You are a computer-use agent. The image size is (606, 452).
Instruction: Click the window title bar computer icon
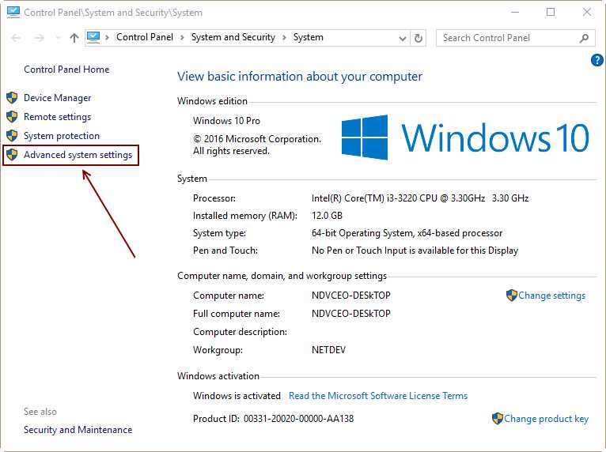[x=13, y=12]
